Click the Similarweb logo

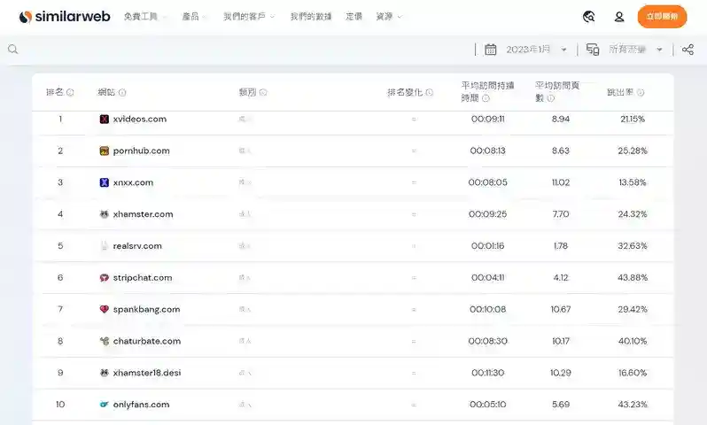tap(65, 17)
